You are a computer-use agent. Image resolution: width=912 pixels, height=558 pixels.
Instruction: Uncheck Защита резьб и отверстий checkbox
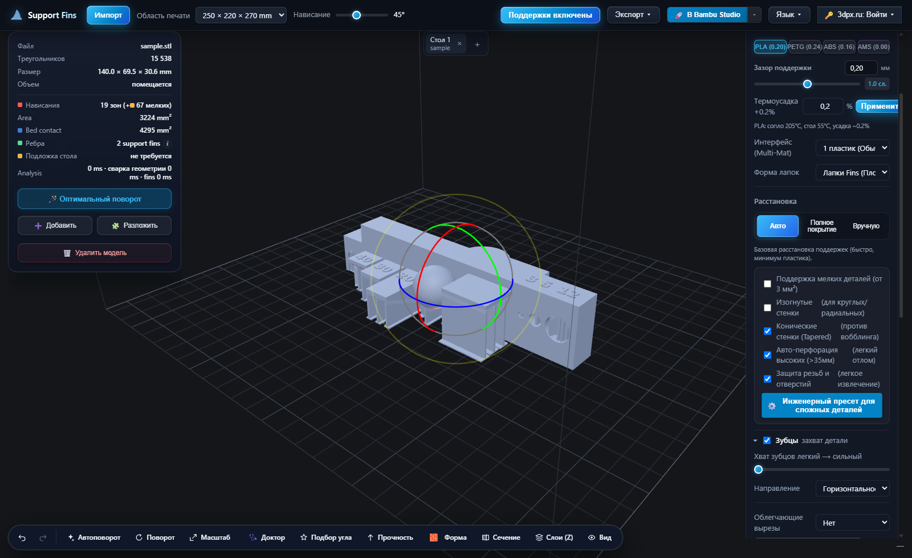click(x=767, y=379)
